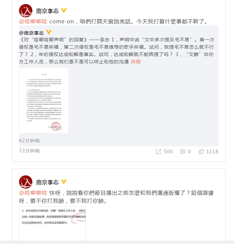The width and height of the screenshot is (234, 244).
Task: Click the repost share icon showing 500
Action: pos(159,152)
